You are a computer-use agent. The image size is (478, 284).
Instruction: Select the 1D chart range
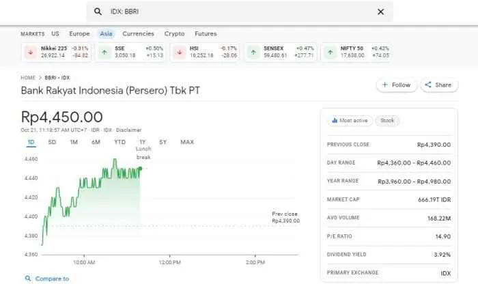31,142
